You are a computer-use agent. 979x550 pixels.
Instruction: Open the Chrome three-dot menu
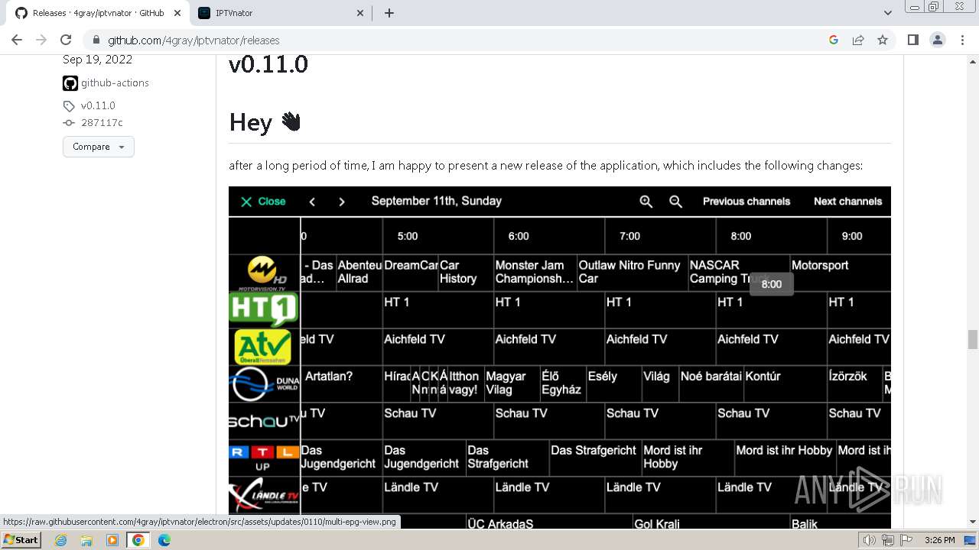[961, 40]
